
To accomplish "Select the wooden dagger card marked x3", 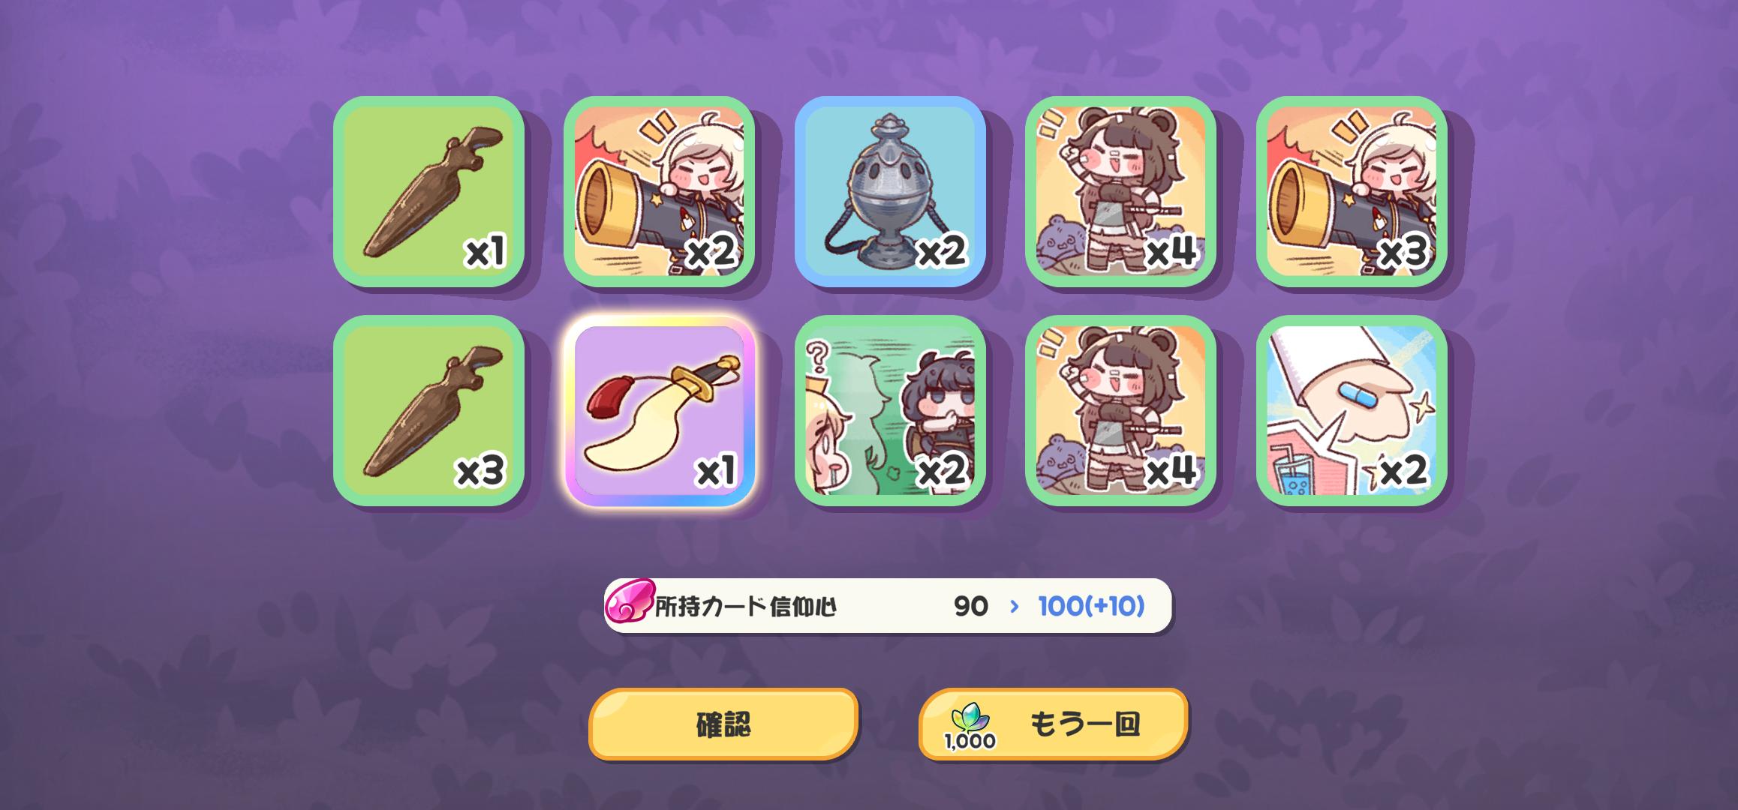I will point(428,411).
